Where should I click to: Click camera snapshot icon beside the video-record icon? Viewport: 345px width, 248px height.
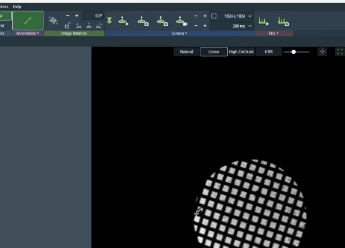(x=162, y=21)
